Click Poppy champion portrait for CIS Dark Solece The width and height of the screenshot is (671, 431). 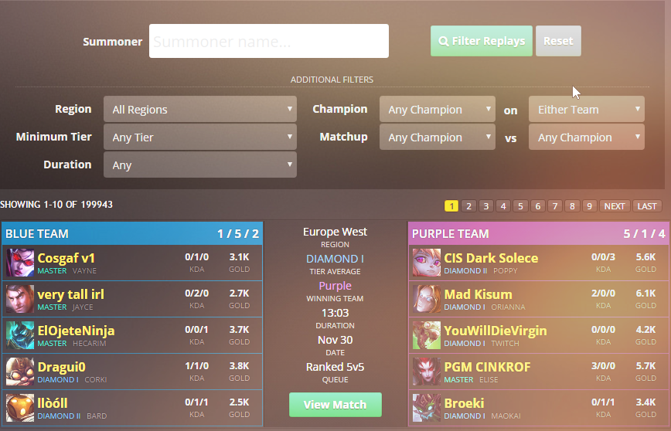(427, 263)
